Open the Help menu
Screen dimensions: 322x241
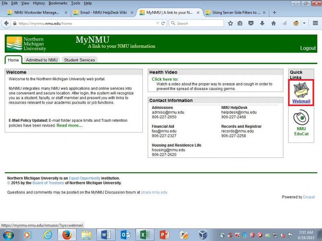pyautogui.click(x=88, y=3)
